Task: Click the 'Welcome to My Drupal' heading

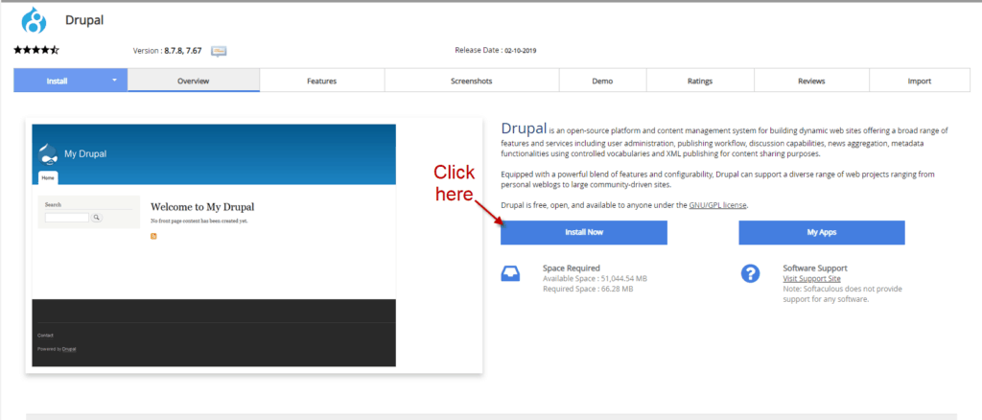Action: click(202, 207)
